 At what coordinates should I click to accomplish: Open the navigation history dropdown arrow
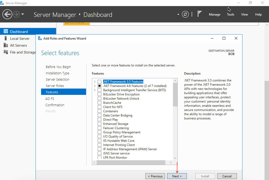pos(22,14)
